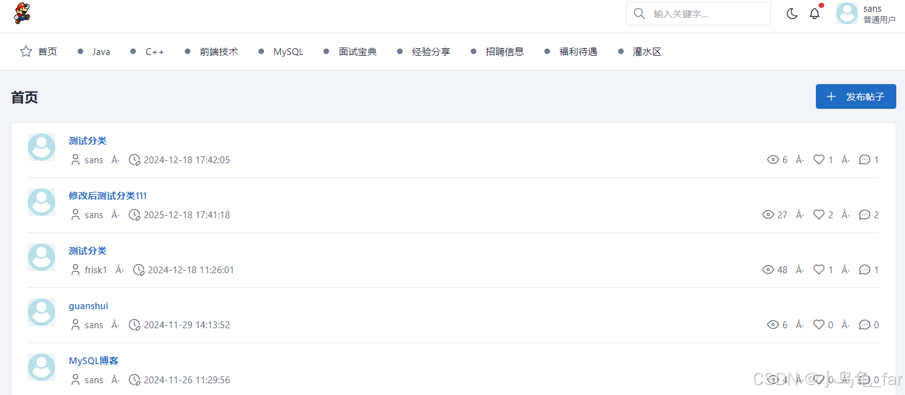Image resolution: width=905 pixels, height=395 pixels.
Task: Click views eye icon showing 27
Action: (x=768, y=214)
